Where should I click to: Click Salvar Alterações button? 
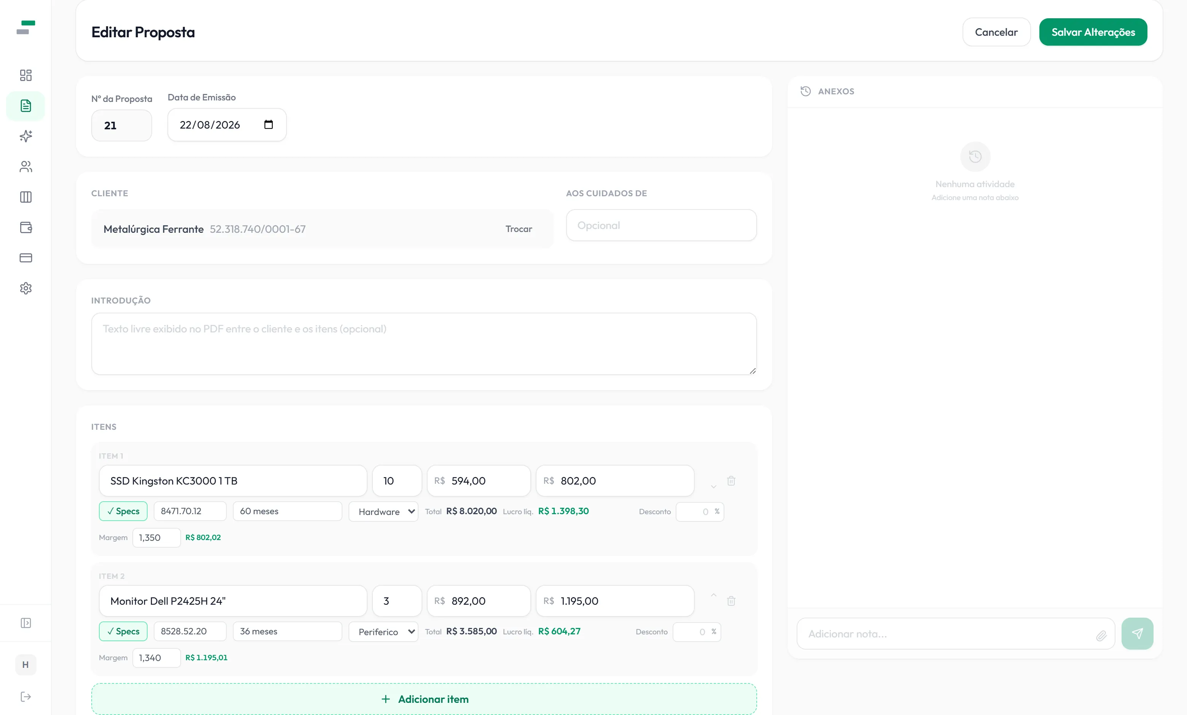[1093, 32]
